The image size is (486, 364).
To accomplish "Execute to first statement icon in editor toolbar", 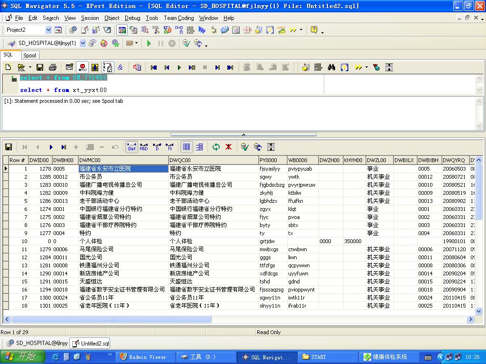I will point(154,67).
